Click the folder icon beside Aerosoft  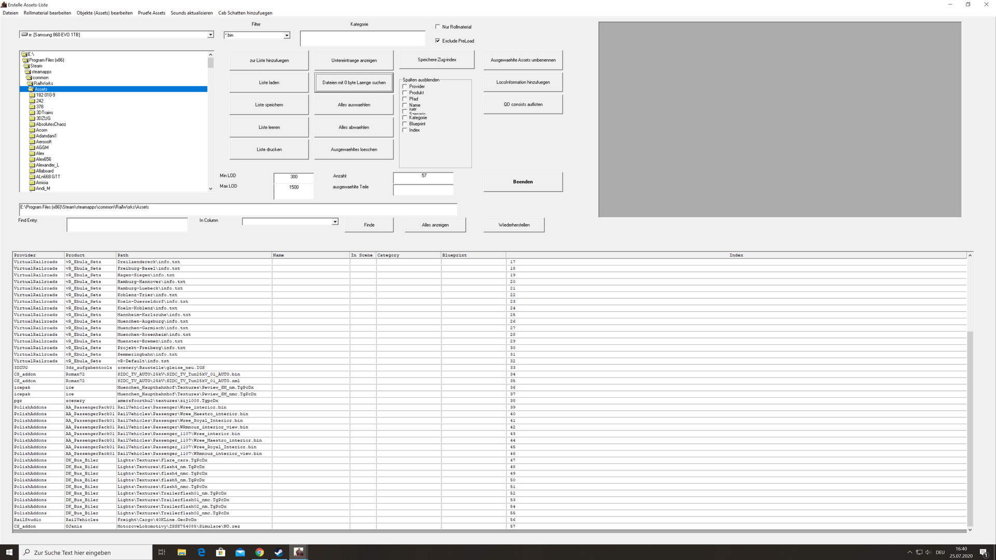pos(32,142)
